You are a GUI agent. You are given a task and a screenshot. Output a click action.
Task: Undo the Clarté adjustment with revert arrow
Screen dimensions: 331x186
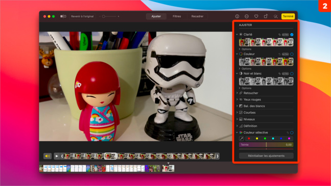coord(279,35)
